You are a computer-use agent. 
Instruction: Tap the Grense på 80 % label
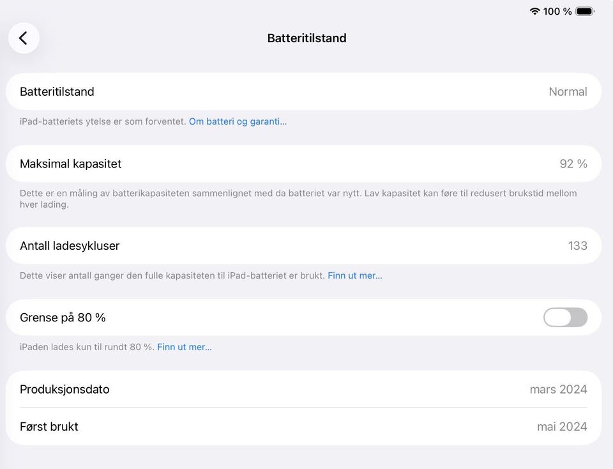(x=63, y=318)
